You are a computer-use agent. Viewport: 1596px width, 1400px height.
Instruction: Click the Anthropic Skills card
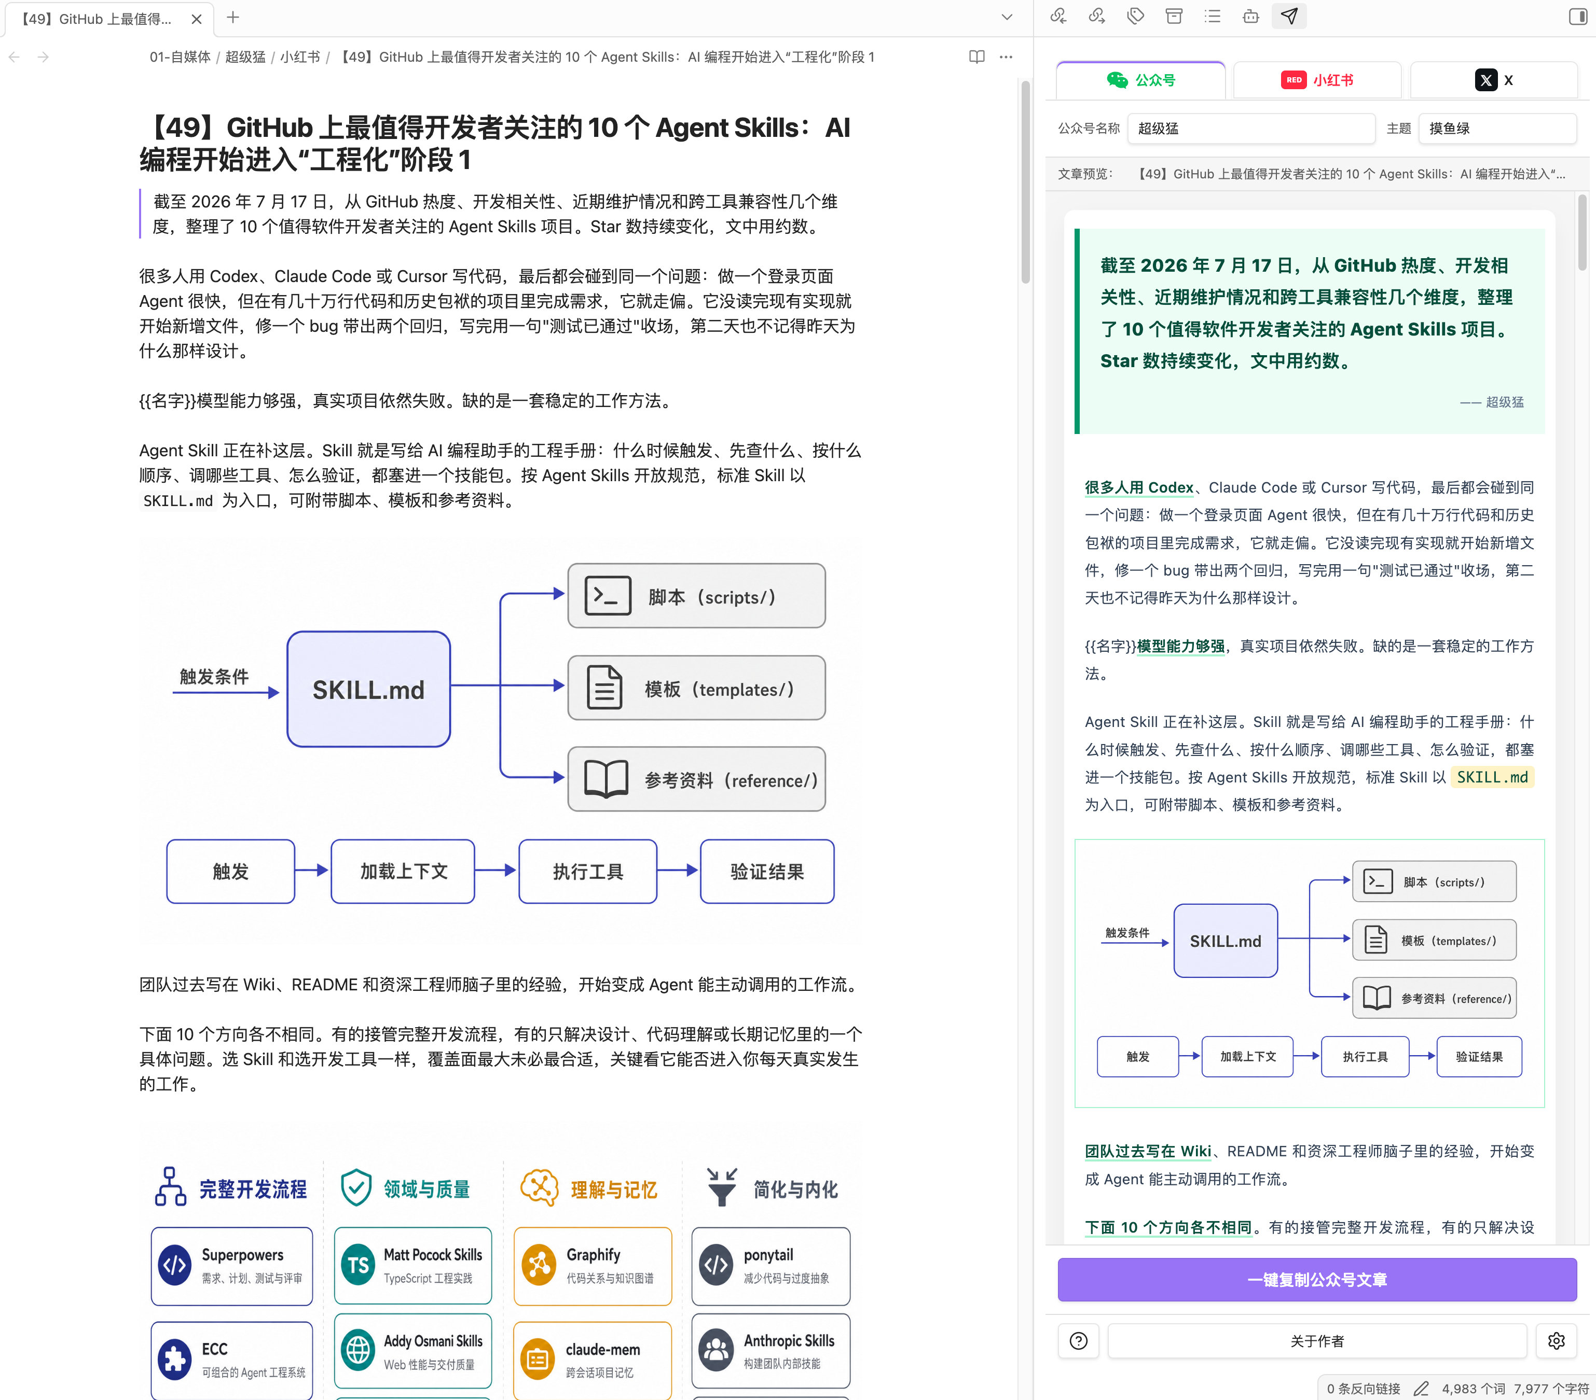point(771,1350)
